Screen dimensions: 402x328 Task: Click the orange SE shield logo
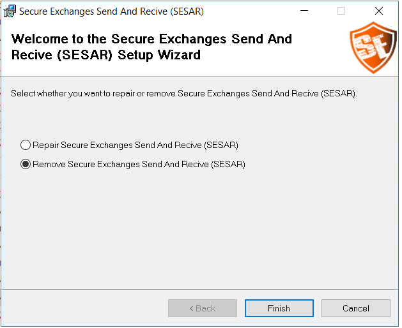(x=373, y=48)
